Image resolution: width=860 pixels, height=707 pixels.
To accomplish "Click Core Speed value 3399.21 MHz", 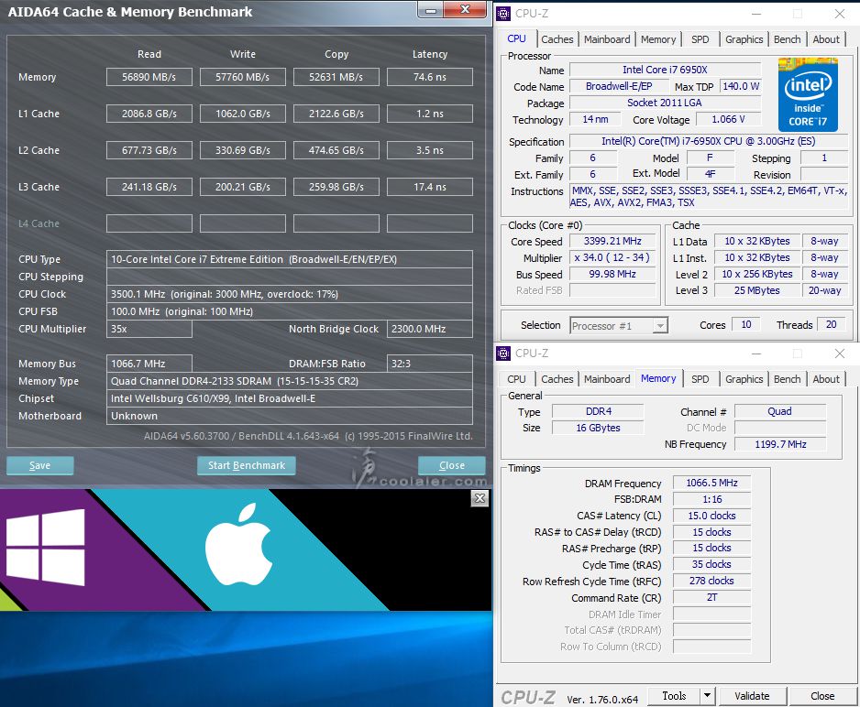I will (612, 241).
